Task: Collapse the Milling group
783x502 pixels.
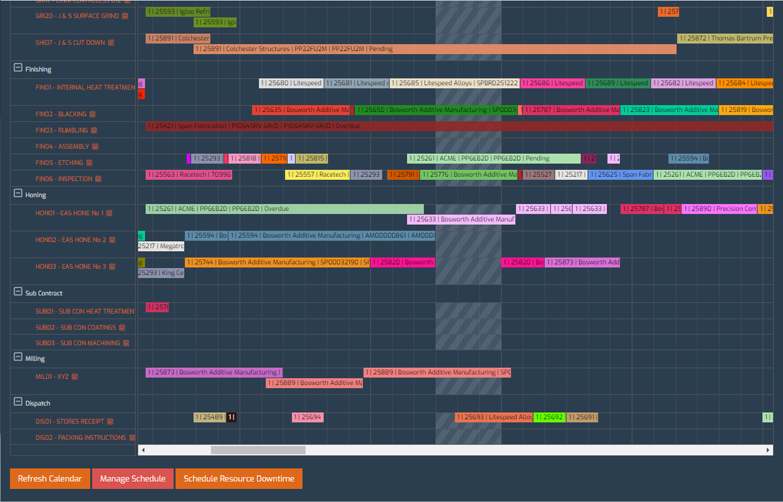Action: coord(18,358)
